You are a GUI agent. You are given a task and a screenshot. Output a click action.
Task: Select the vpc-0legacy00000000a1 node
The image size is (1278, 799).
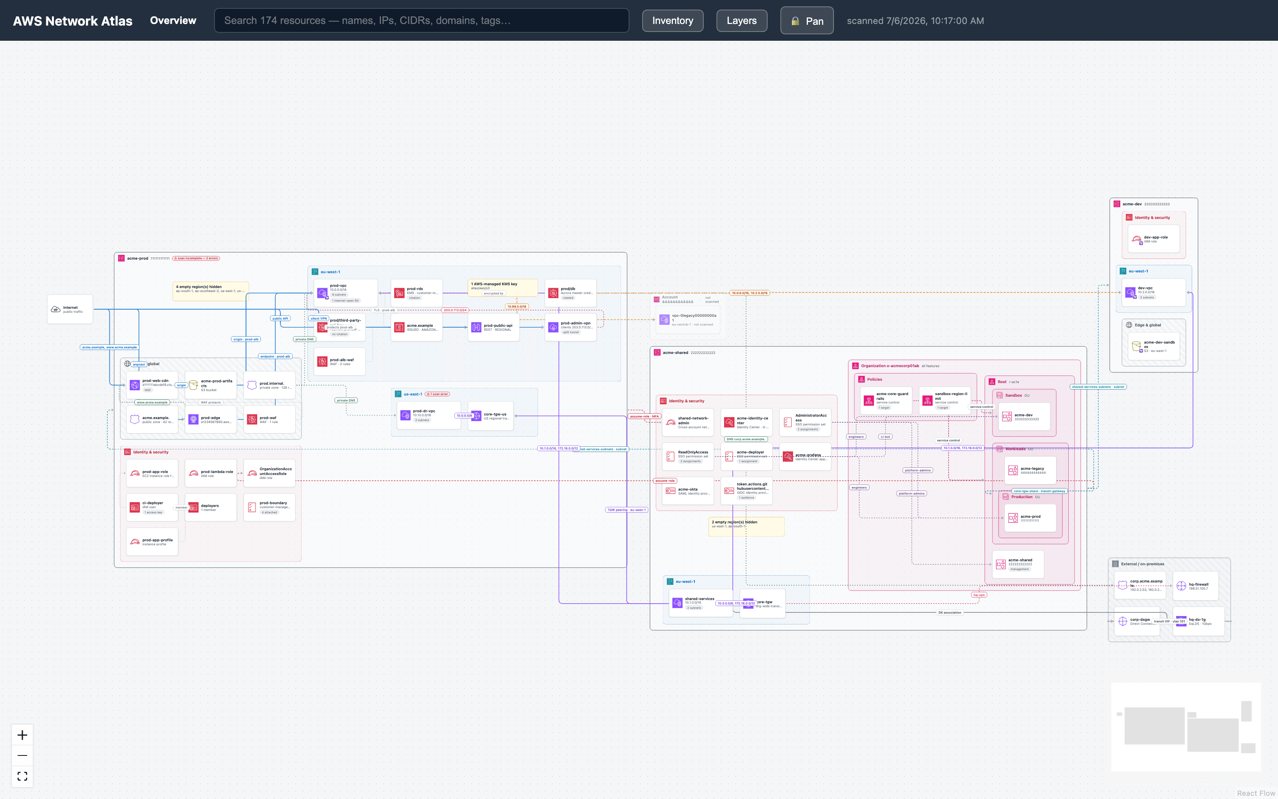click(x=689, y=320)
